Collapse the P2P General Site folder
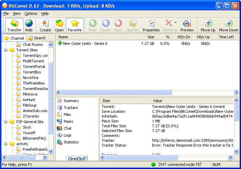The image size is (241, 169). [6, 122]
